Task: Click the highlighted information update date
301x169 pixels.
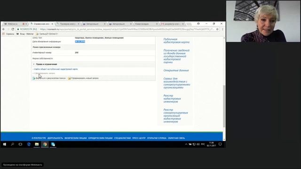Action: point(80,42)
